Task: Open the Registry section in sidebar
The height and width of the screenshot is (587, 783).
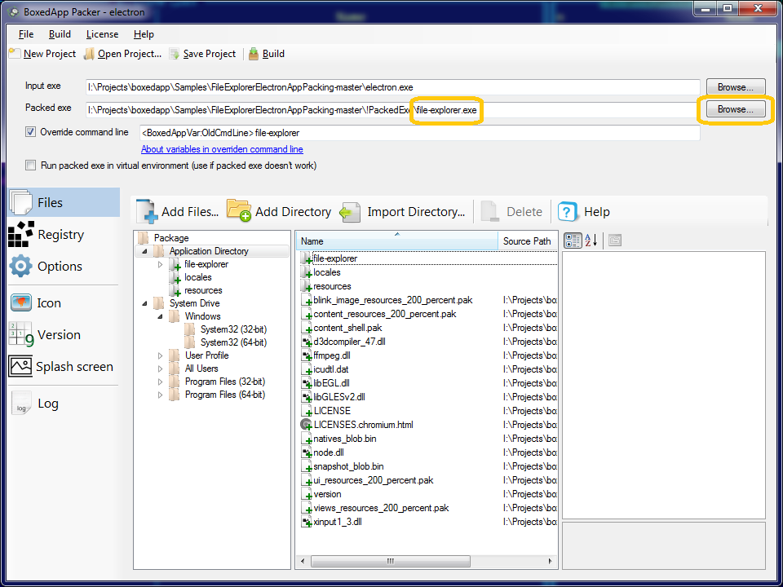Action: pyautogui.click(x=60, y=235)
